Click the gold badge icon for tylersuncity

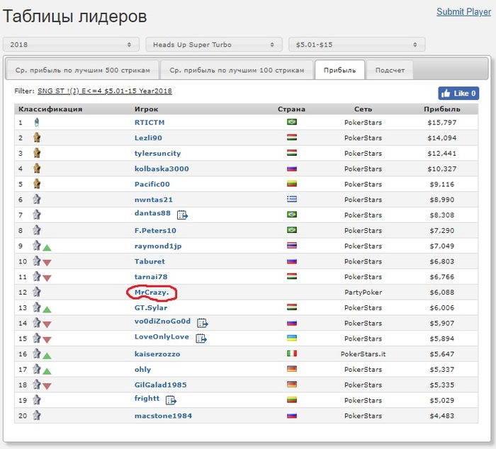37,153
